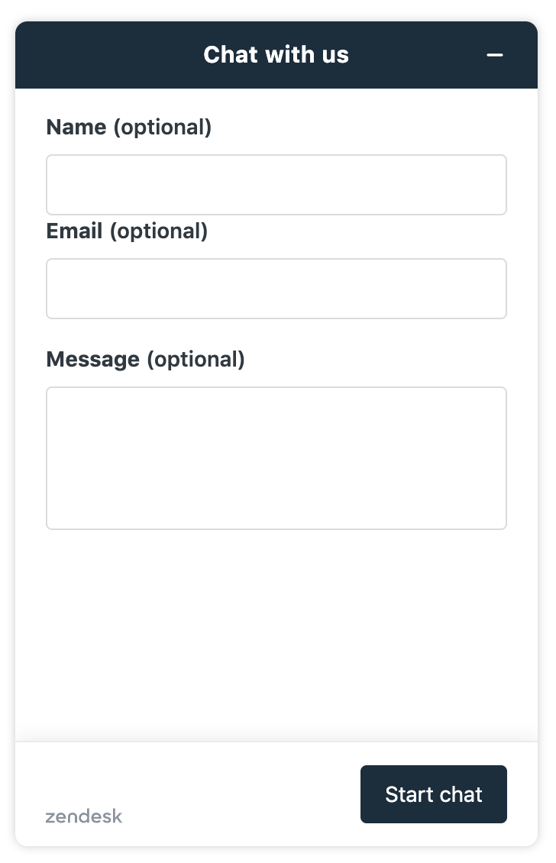The height and width of the screenshot is (863, 556).
Task: Select the field below the Email label
Action: point(276,289)
